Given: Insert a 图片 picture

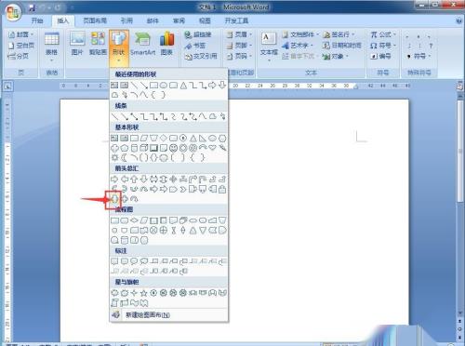Looking at the screenshot, I should [x=77, y=44].
